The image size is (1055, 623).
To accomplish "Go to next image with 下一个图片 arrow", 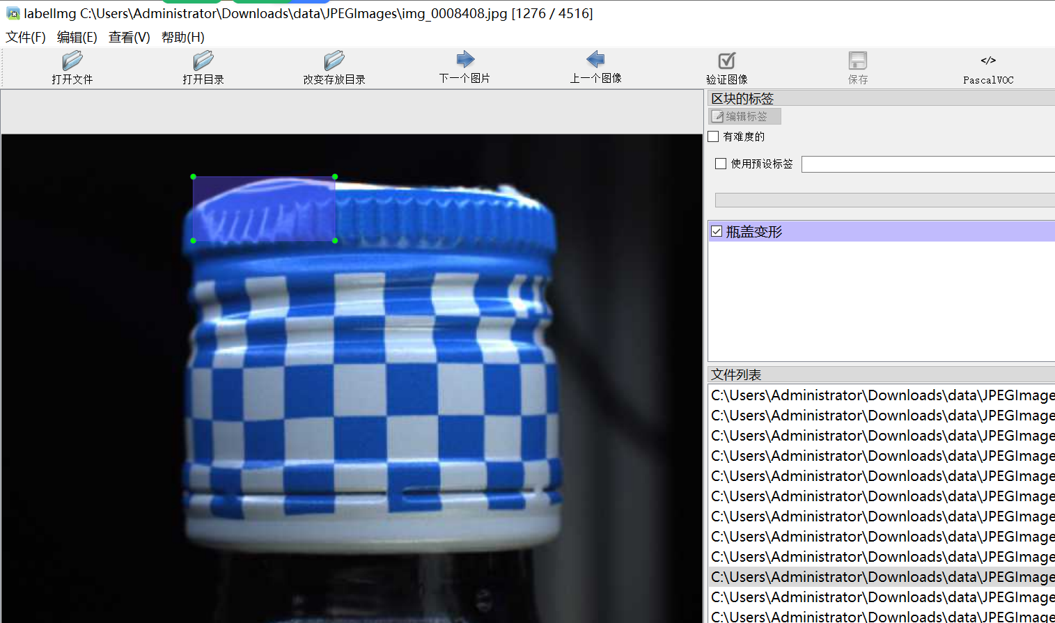I will 465,59.
